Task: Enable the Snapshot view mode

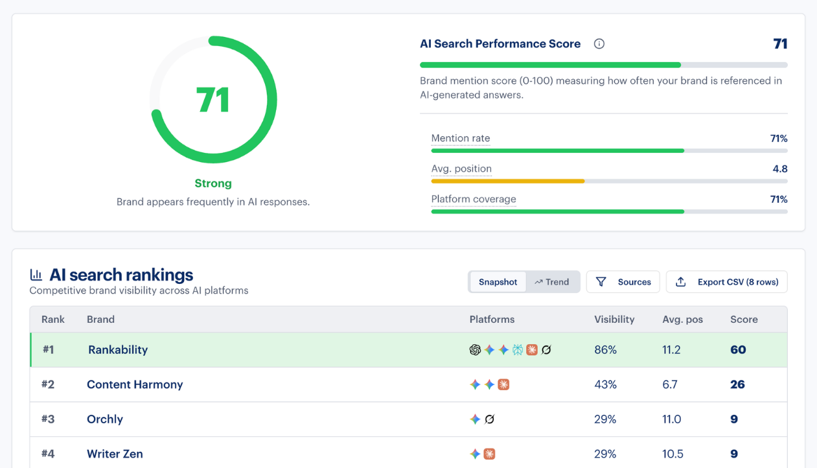Action: [x=498, y=282]
